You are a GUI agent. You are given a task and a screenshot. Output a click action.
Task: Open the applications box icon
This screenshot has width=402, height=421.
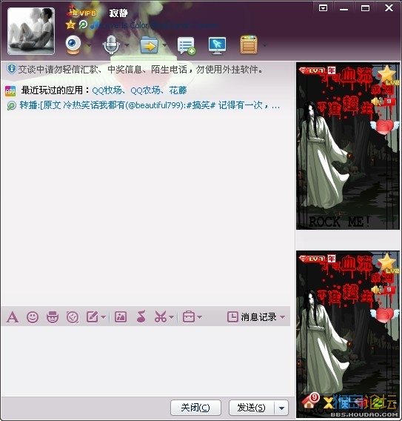tap(249, 44)
